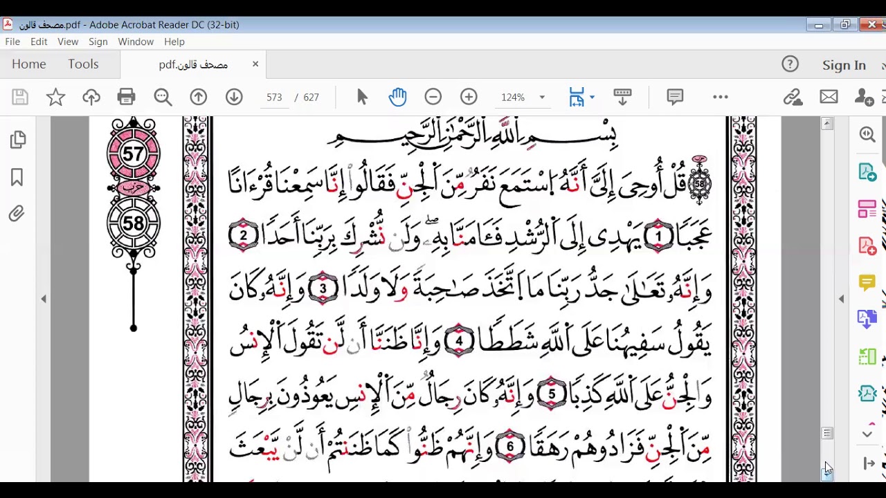Expand fit page options arrow
Screen dimensions: 886x498
592,98
